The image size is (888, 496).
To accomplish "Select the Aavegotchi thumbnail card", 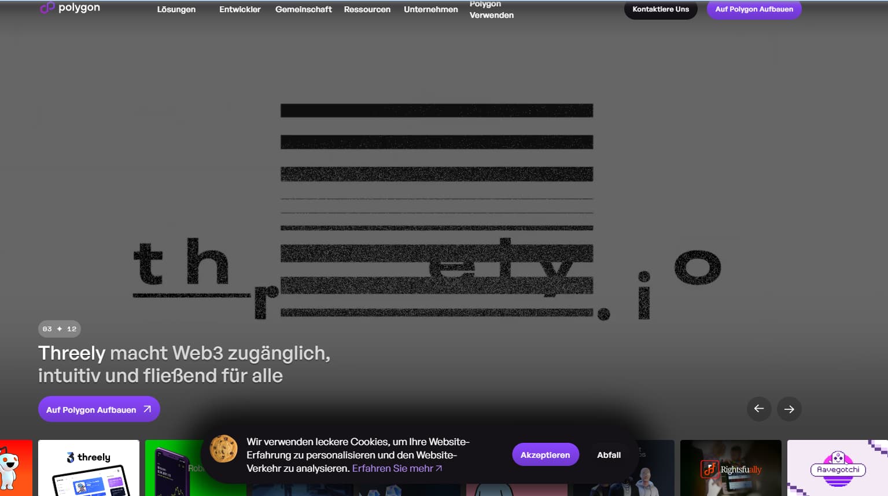I will click(x=838, y=468).
